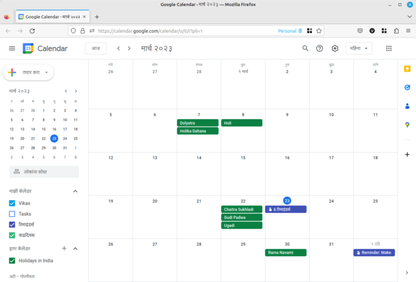Viewport: 416px width, 282px height.
Task: Open Google Maps in side panel
Action: coord(407,125)
